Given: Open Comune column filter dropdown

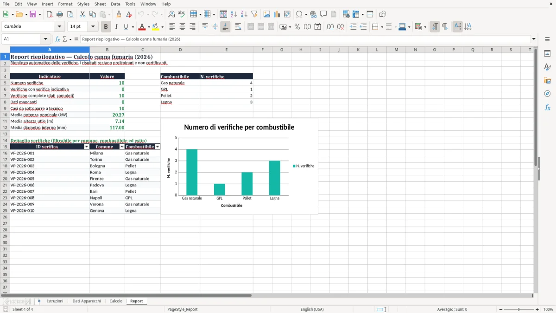Looking at the screenshot, I should (x=122, y=147).
